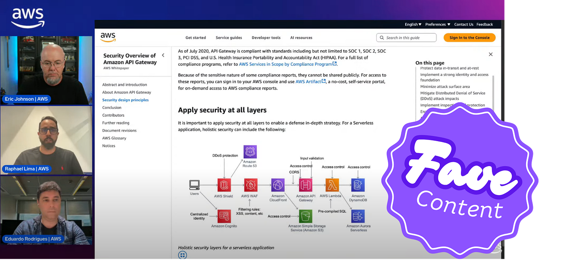Go to About Amazon API Gateway section
The height and width of the screenshot is (268, 579).
126,92
